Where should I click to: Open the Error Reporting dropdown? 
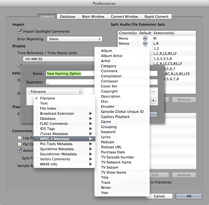pyautogui.click(x=75, y=39)
